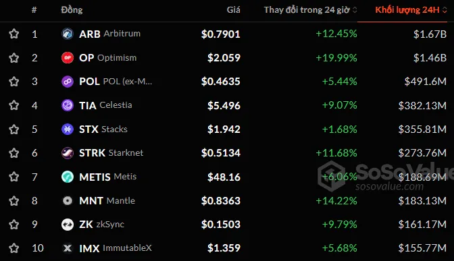Select the Stacks STX coin icon

pyautogui.click(x=68, y=129)
